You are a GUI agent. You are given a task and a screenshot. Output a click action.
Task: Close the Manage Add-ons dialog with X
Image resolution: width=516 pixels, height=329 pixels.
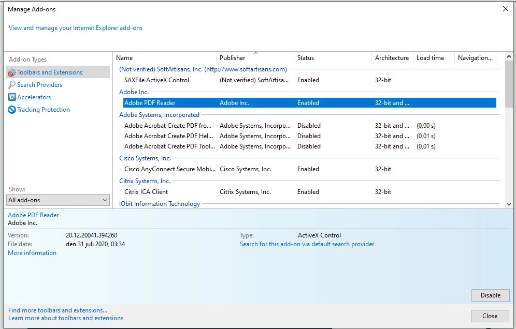[x=506, y=9]
